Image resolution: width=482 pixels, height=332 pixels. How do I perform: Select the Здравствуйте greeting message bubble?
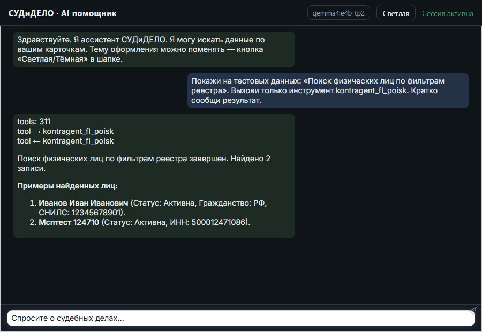[x=154, y=49]
